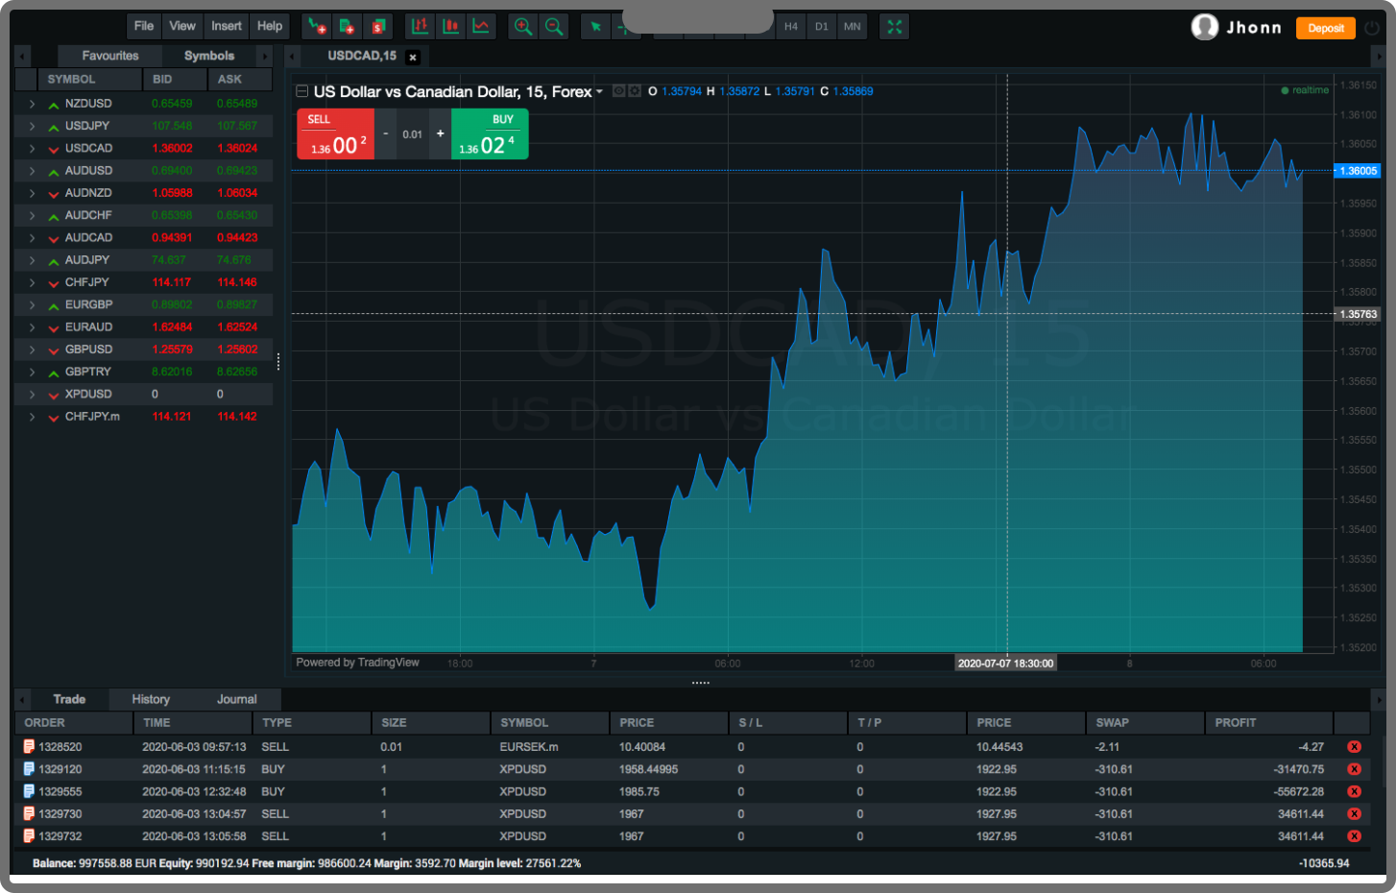Viewport: 1396px width, 893px height.
Task: Expand the NZDUSD symbol row
Action: 32,104
